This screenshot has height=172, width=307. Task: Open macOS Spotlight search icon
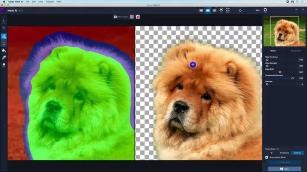(x=297, y=2)
